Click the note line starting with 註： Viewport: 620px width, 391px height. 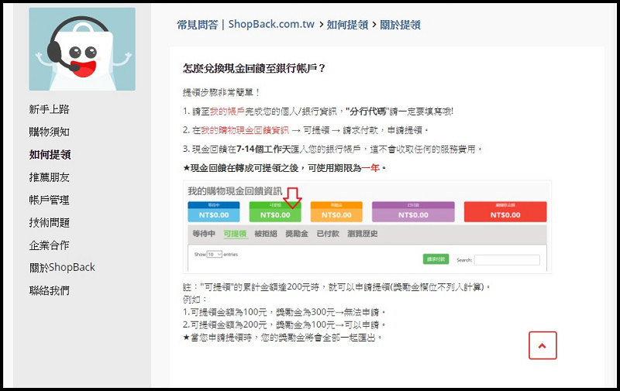coord(336,286)
